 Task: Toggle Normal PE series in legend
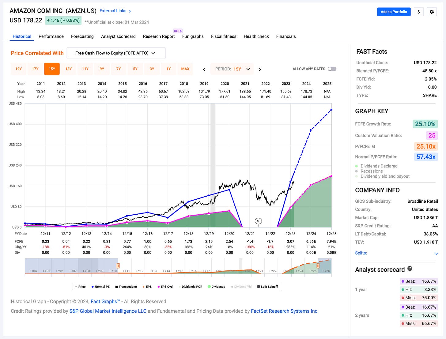[x=100, y=287]
